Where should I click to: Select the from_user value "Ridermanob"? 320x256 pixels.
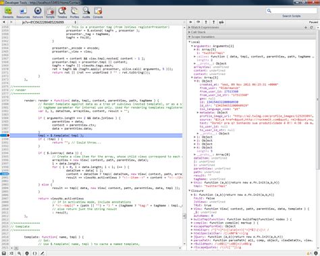[230, 88]
